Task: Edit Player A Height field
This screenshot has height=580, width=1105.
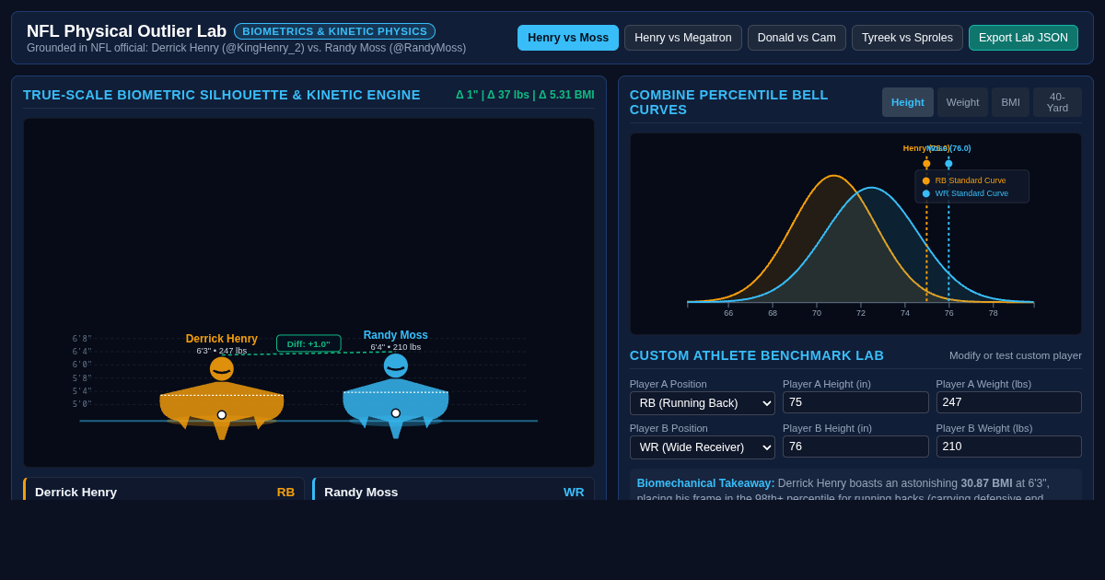Action: [x=855, y=402]
